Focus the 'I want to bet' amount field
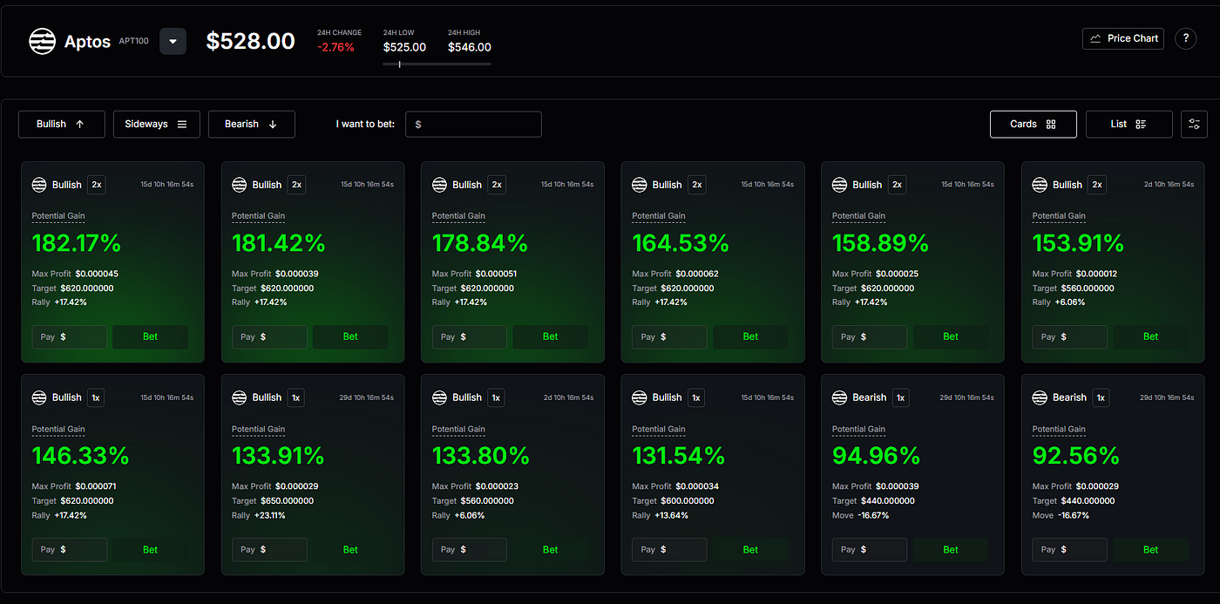 pyautogui.click(x=473, y=124)
